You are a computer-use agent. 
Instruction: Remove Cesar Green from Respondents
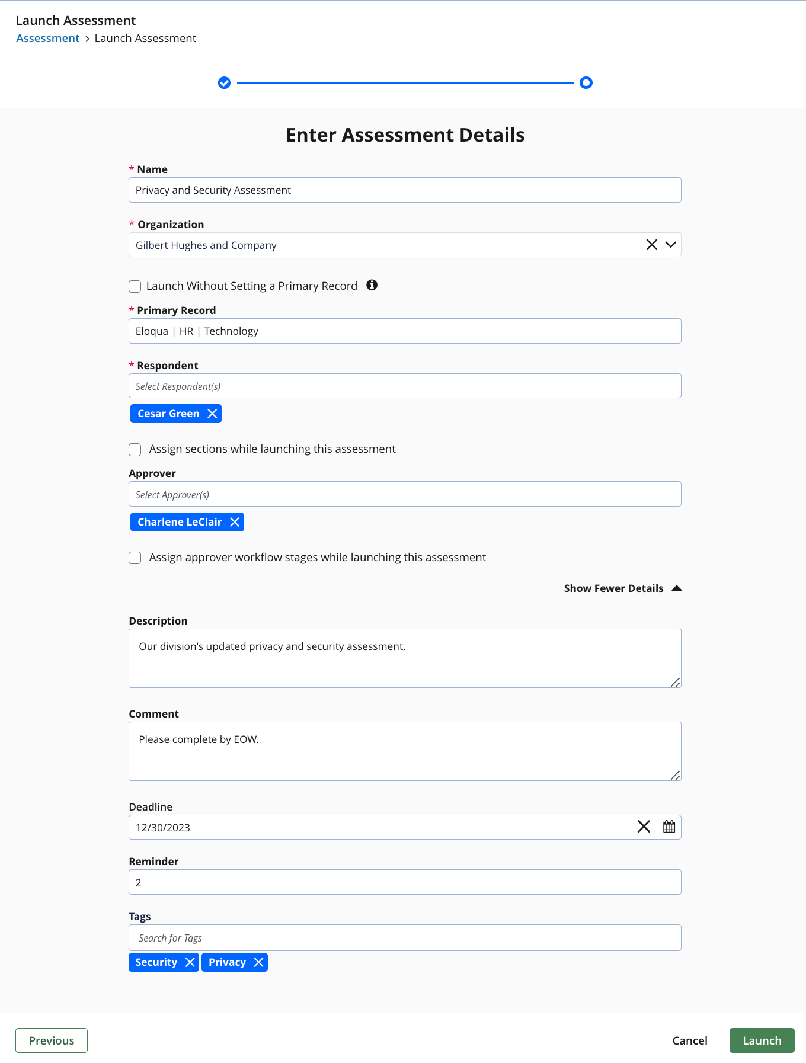212,413
